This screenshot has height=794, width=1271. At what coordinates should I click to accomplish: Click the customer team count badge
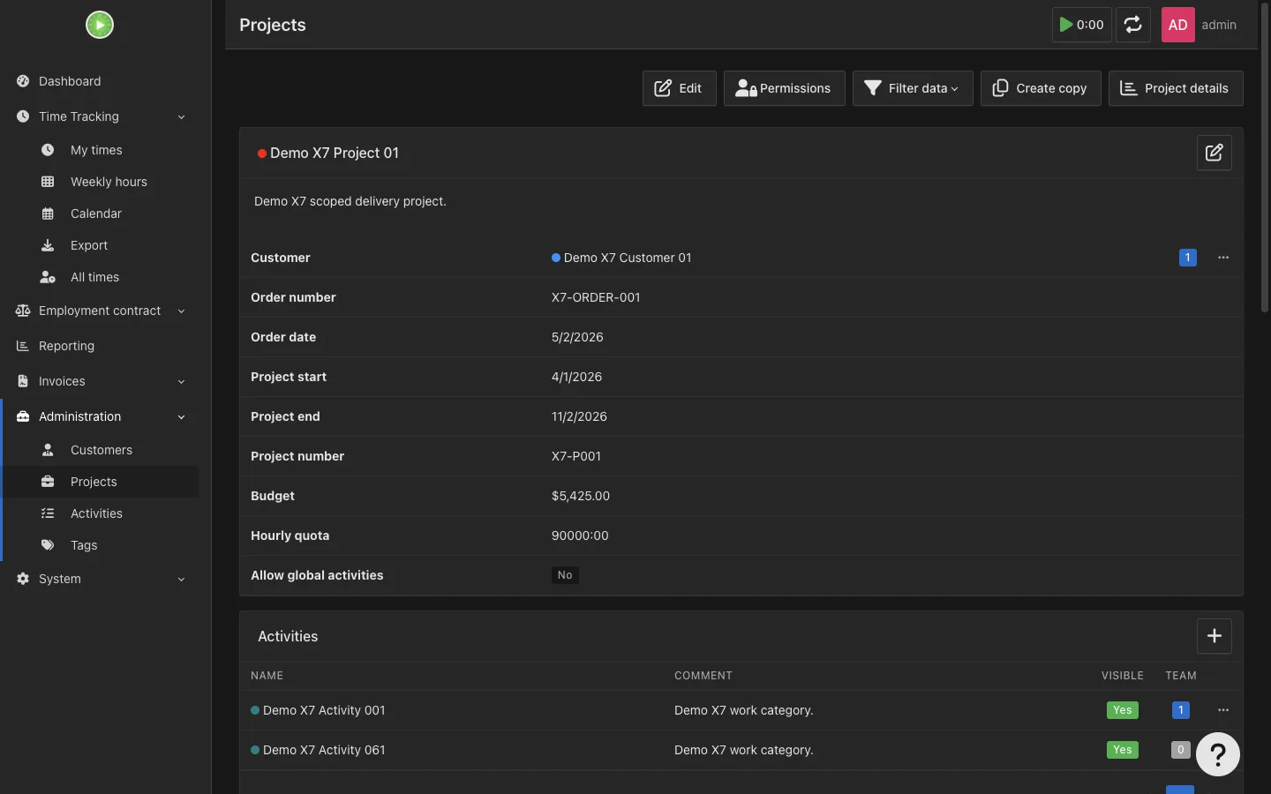[x=1188, y=258]
